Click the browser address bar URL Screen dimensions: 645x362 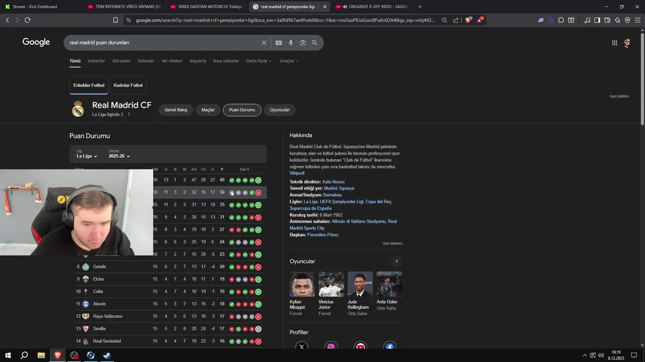tap(285, 20)
